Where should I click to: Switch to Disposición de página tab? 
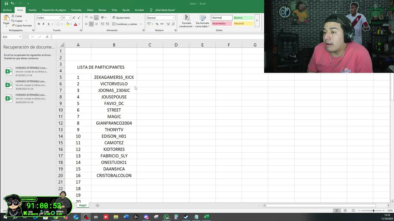click(x=54, y=10)
